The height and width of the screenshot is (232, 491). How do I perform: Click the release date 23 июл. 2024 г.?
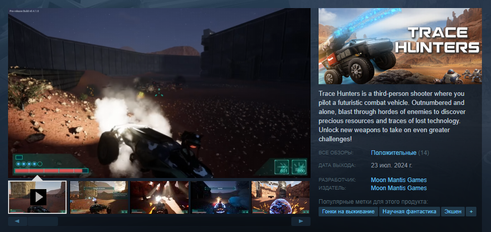[x=391, y=165]
